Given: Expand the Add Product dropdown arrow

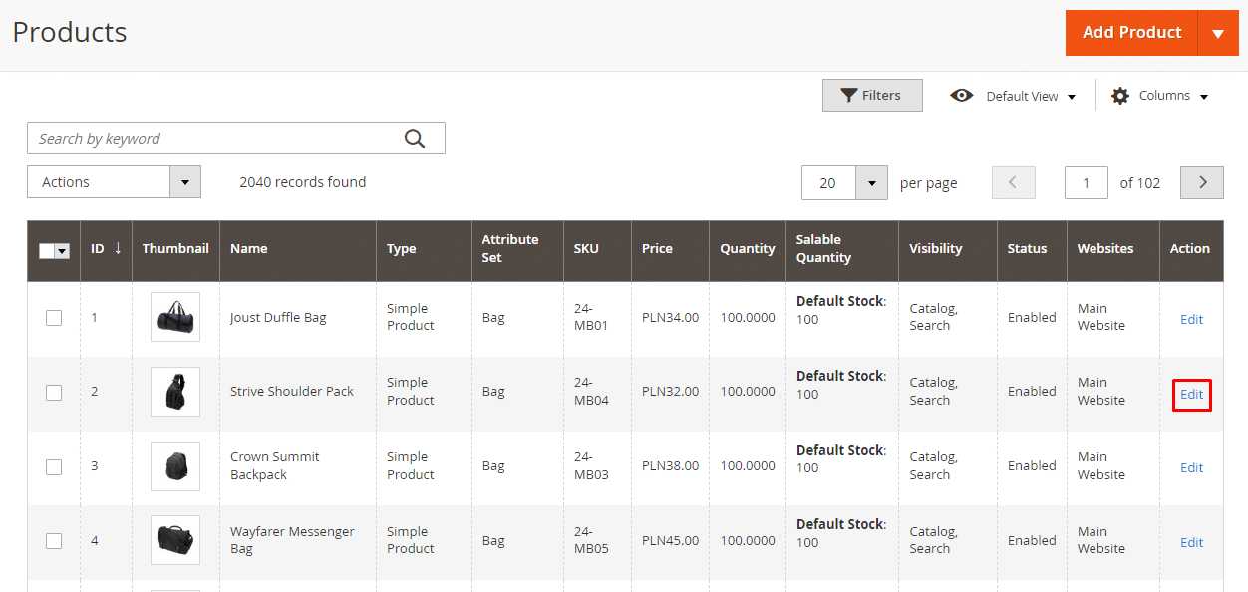Looking at the screenshot, I should (x=1218, y=33).
